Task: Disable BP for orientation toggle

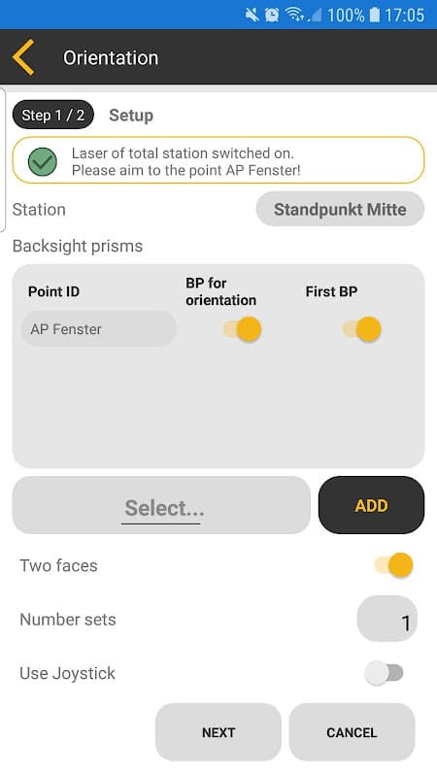Action: coord(242,329)
